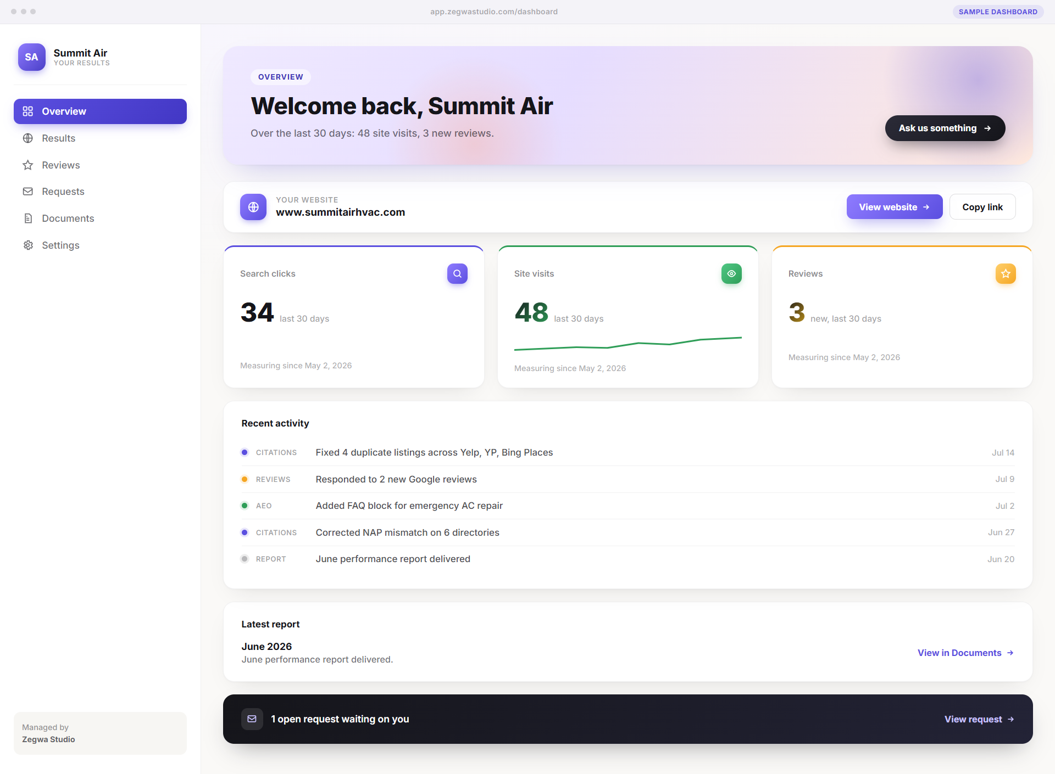Navigate to Requests
1055x774 pixels.
(100, 192)
